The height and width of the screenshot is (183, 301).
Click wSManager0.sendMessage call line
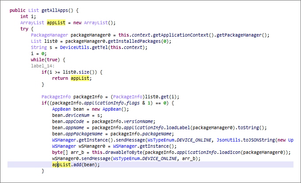click(126, 158)
